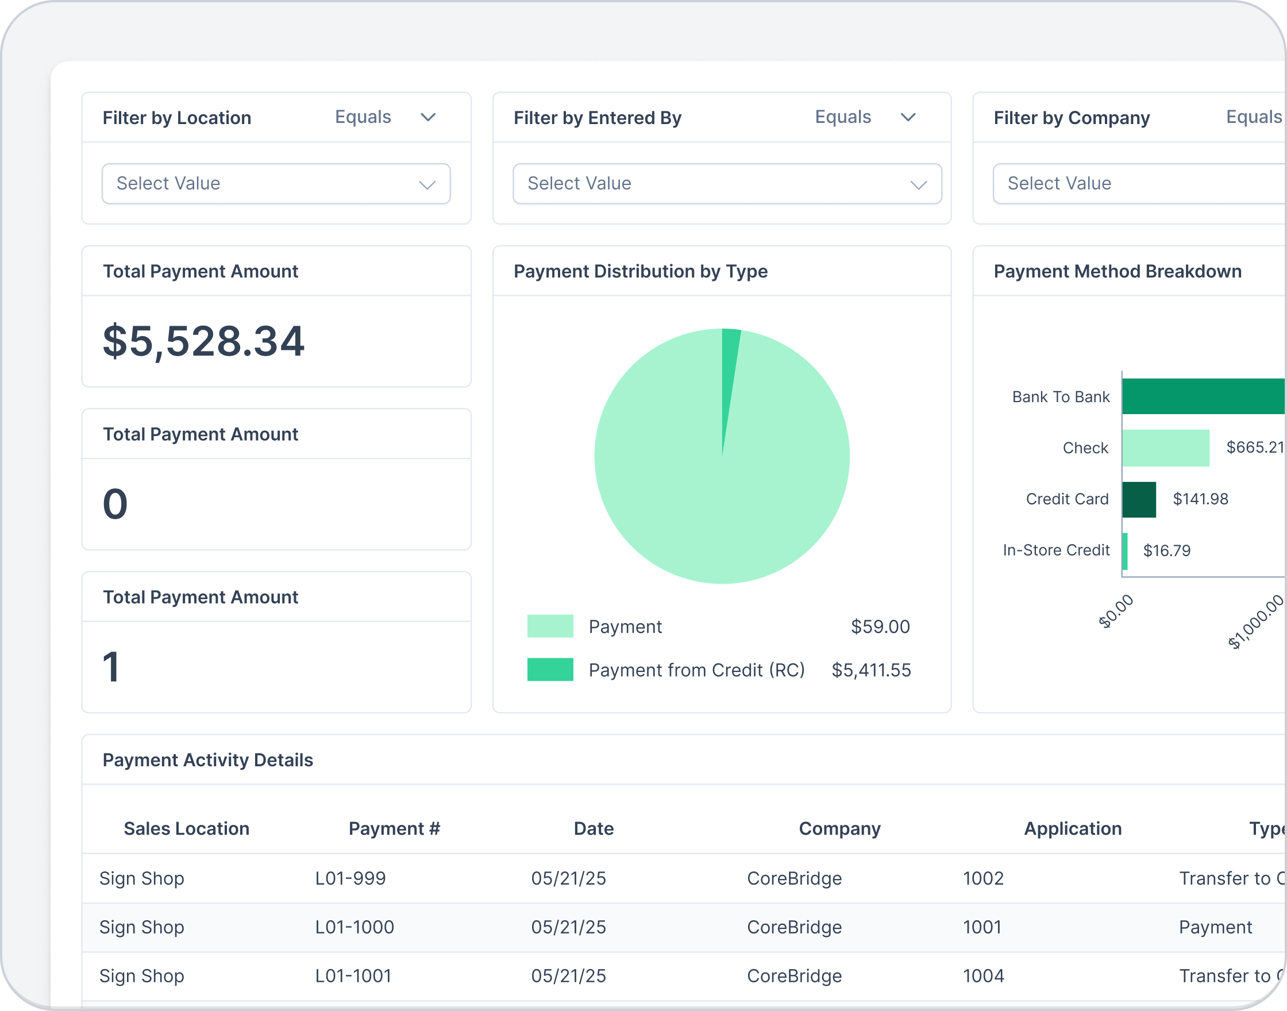Click the Application column header
This screenshot has height=1011, width=1287.
[1072, 828]
